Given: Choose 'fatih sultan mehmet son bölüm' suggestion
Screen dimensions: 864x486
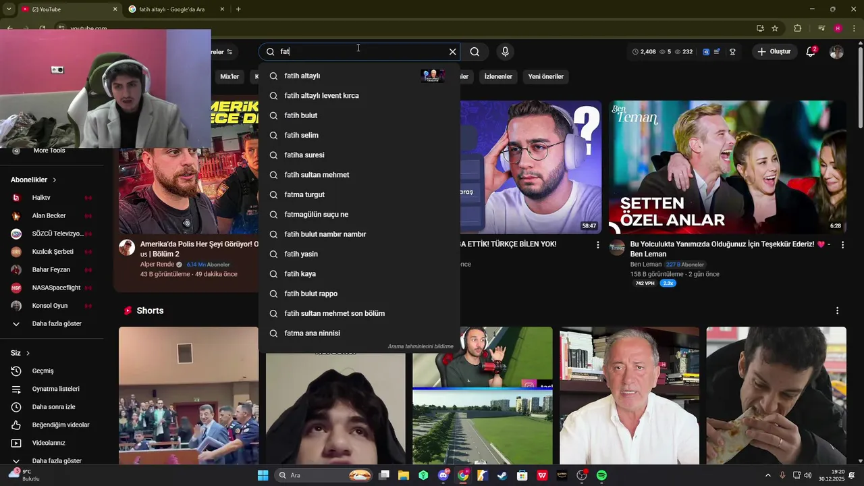Looking at the screenshot, I should point(359,313).
